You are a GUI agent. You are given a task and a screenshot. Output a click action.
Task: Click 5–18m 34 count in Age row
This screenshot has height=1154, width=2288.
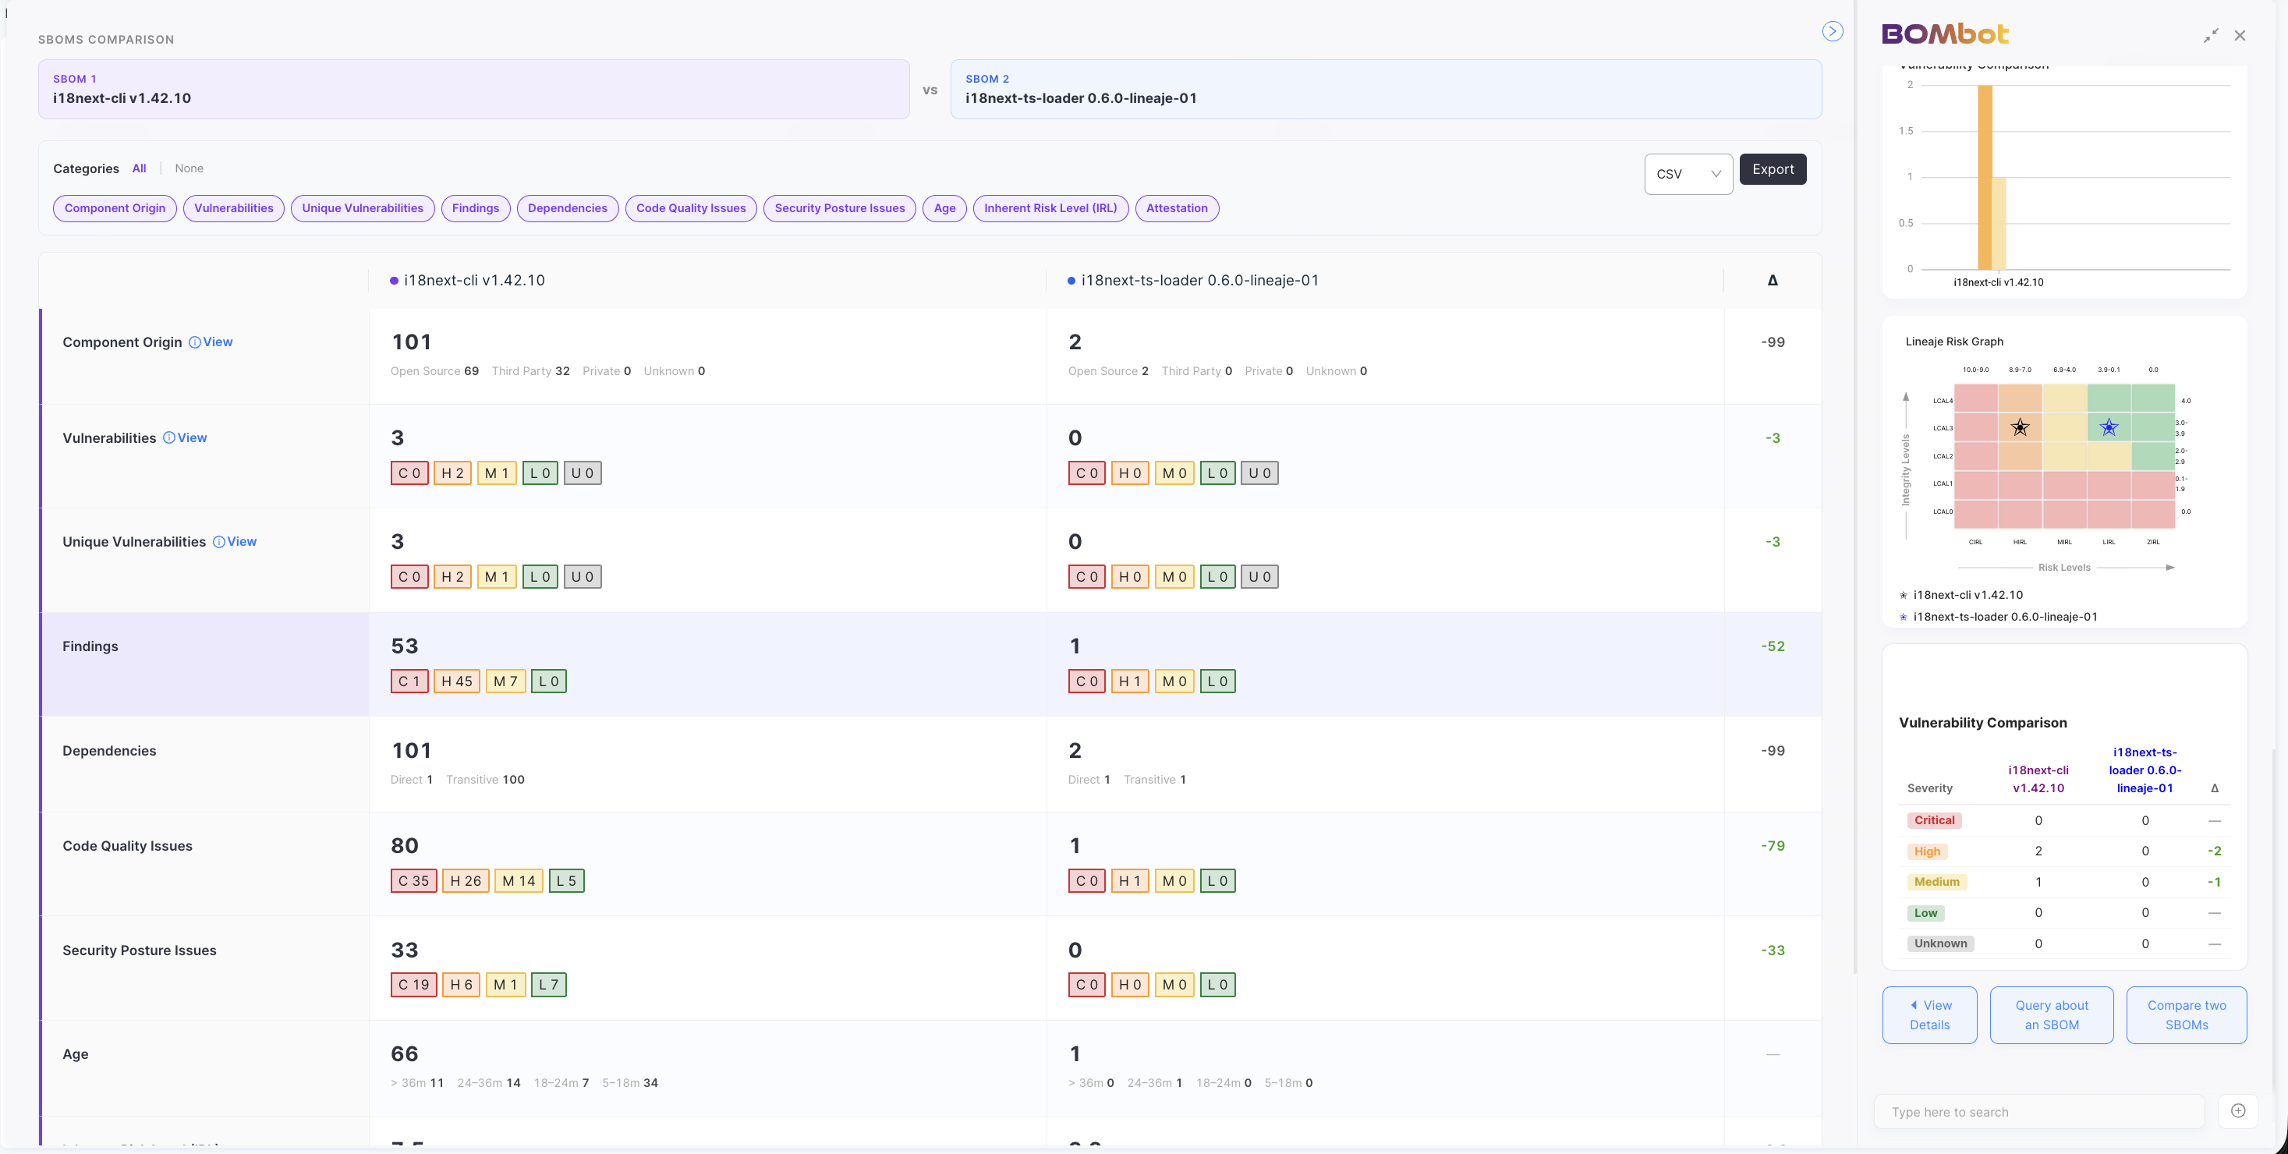tap(630, 1083)
